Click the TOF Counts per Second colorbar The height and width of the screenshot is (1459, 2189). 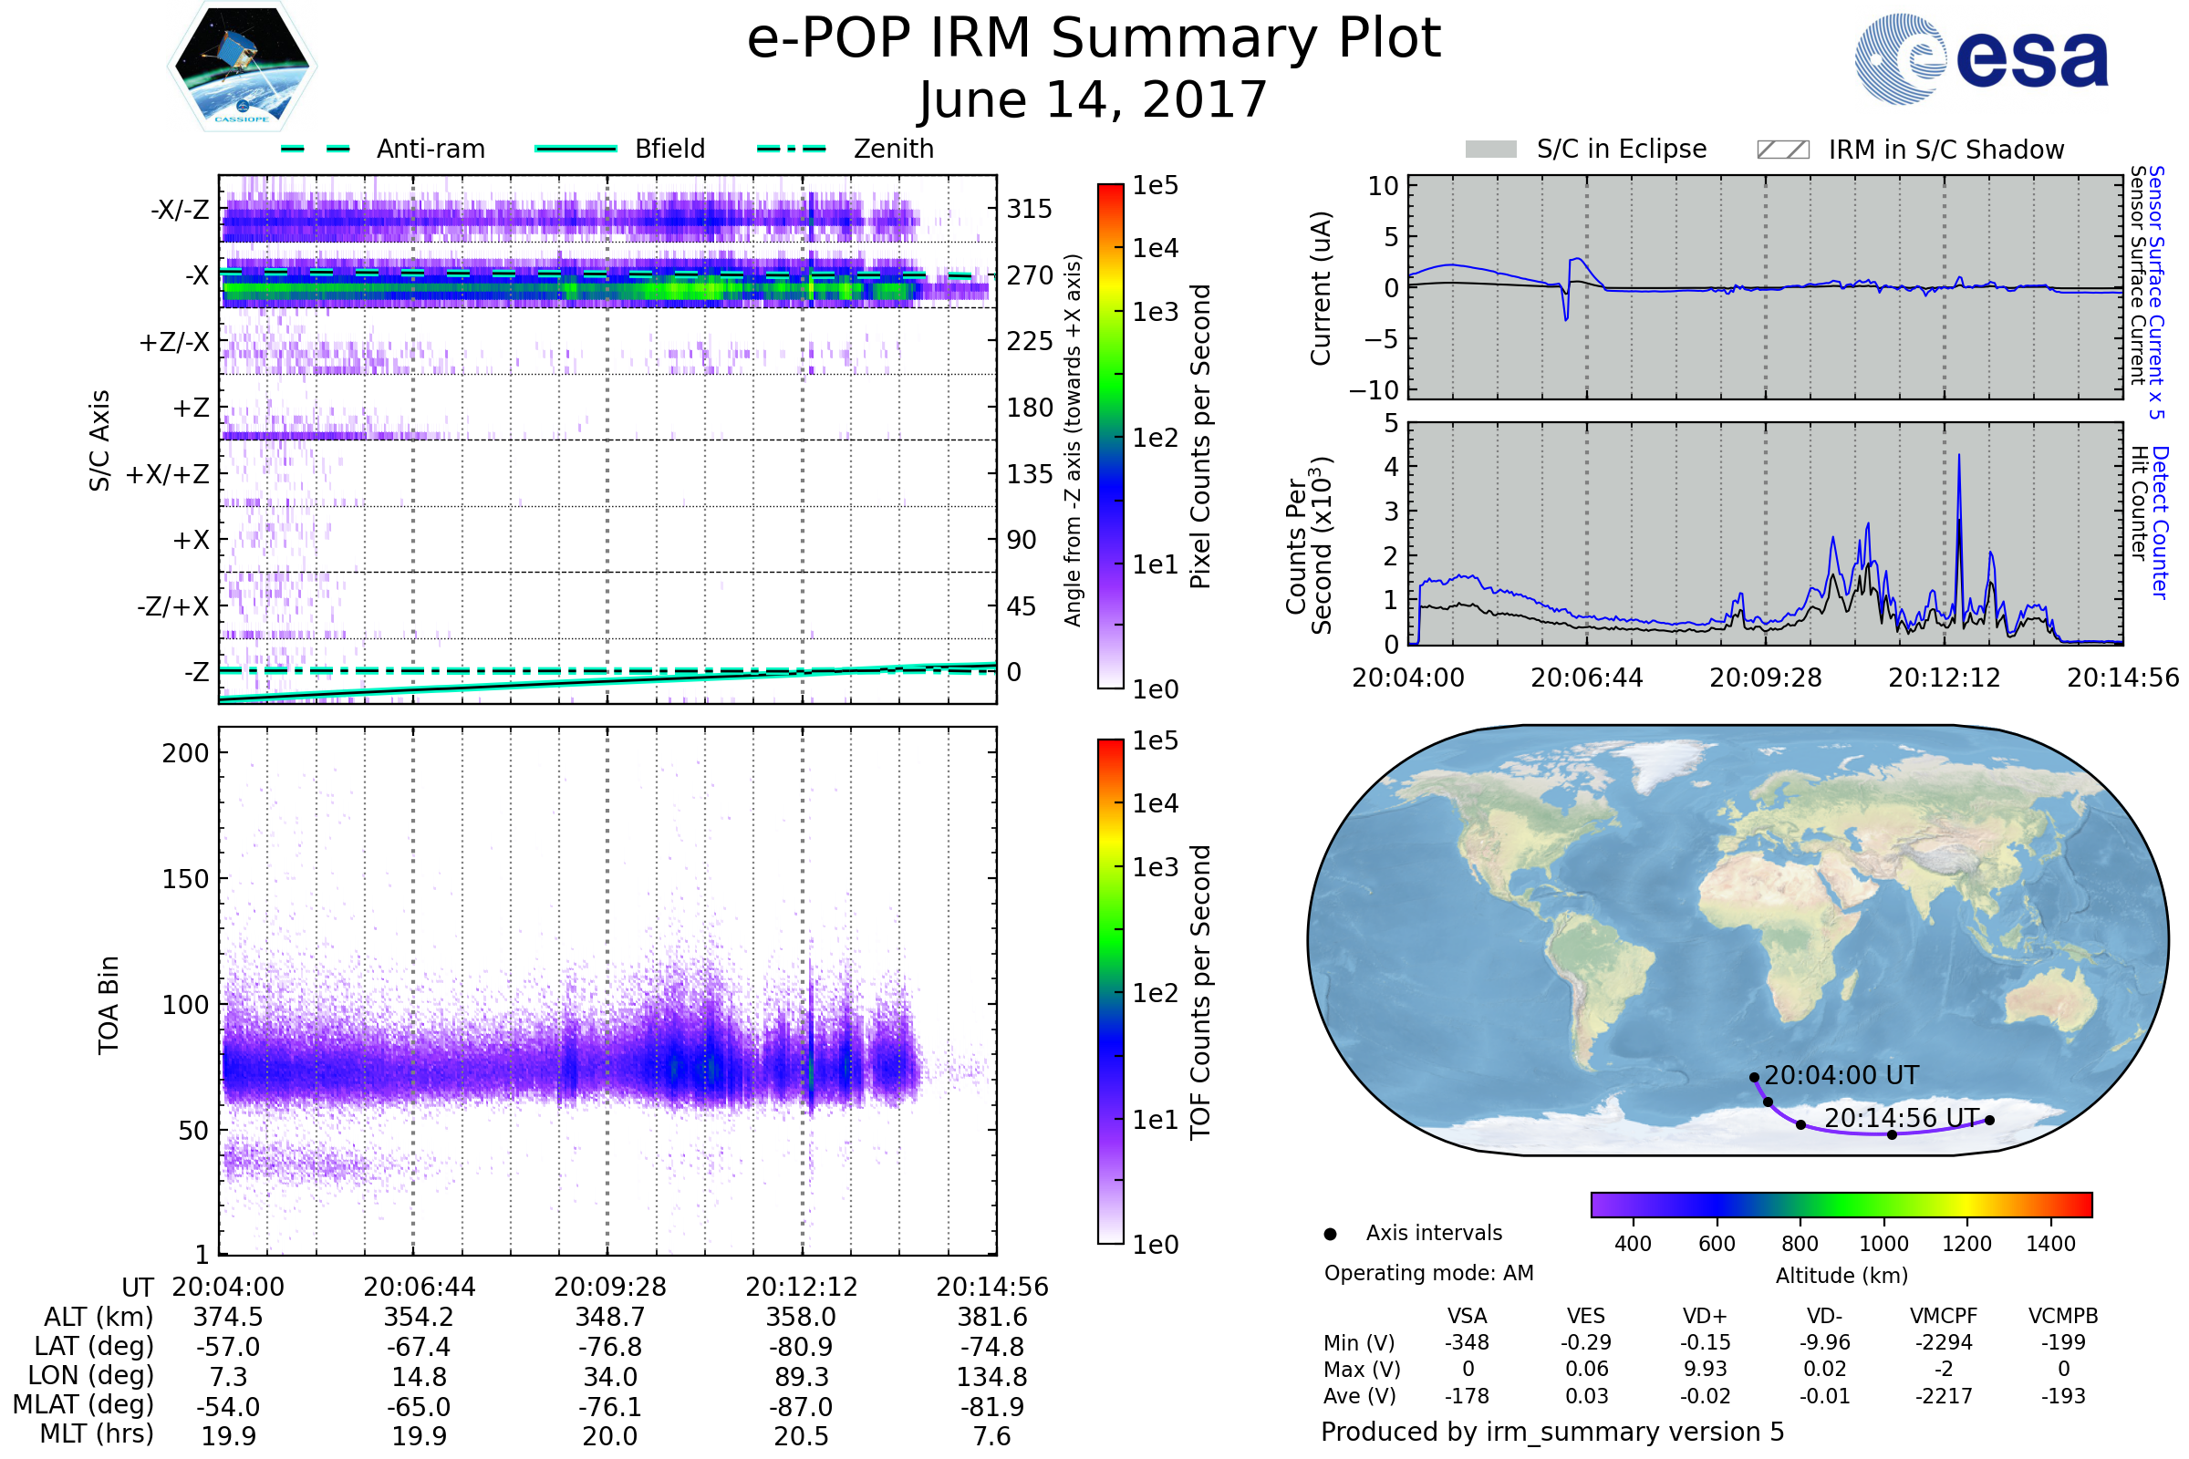pyautogui.click(x=1110, y=991)
